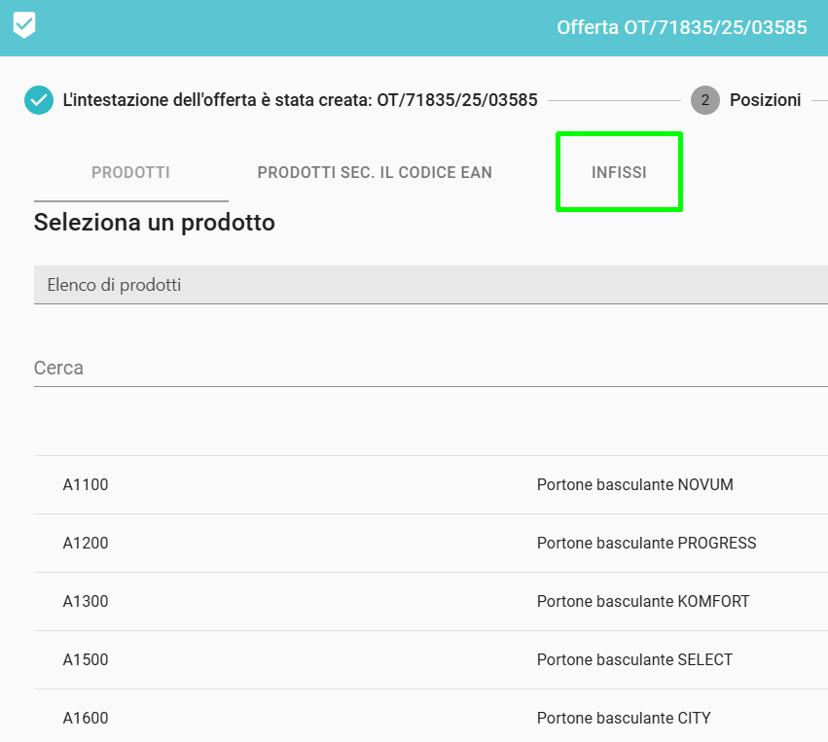Screen dimensions: 828x742
Task: Open the PRODOTTI SEC. IL CODICE EAN tab
Action: coord(375,173)
